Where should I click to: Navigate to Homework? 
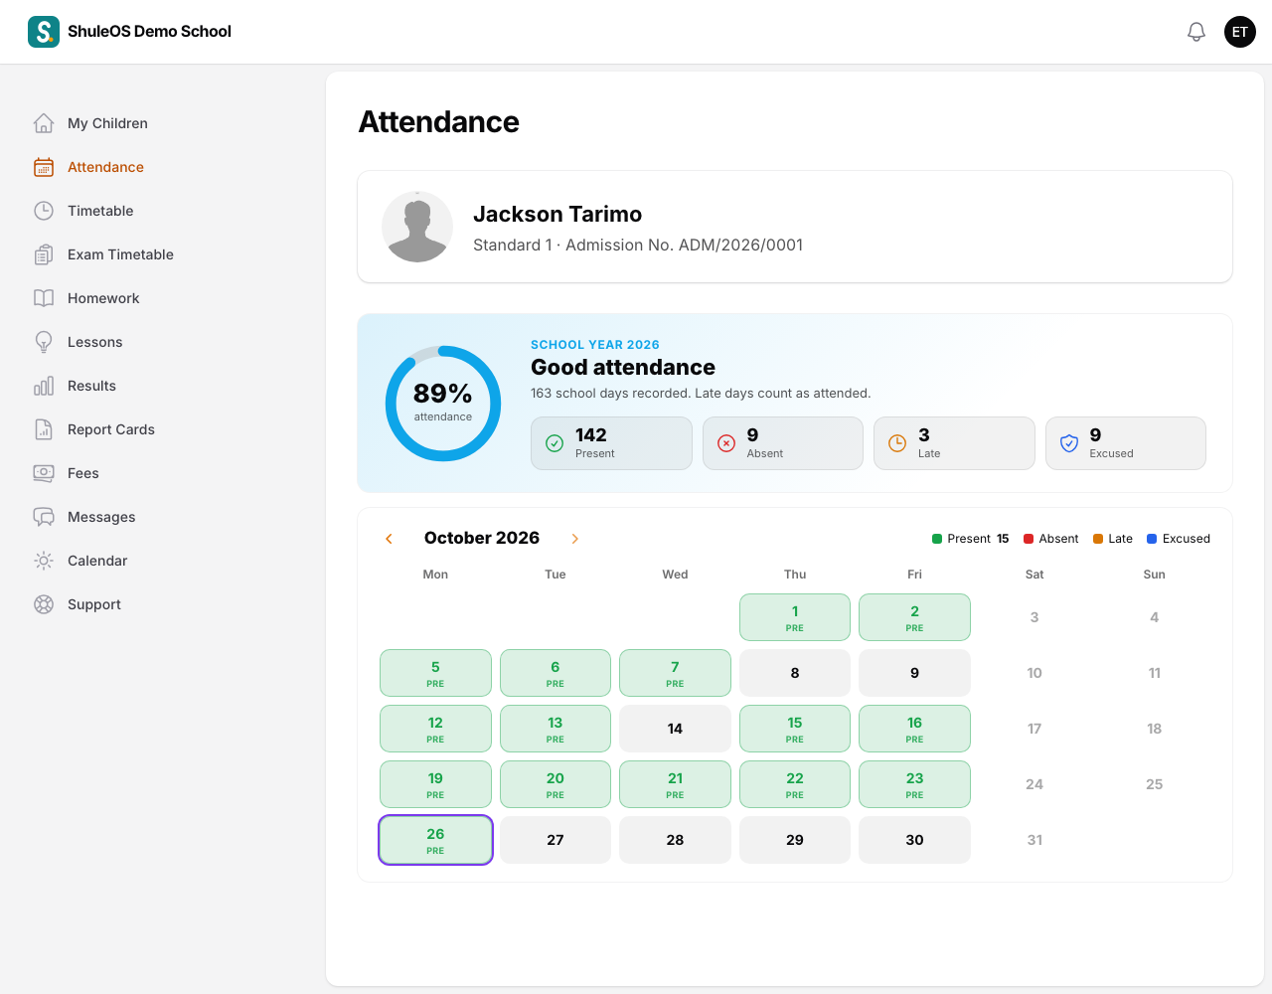(x=103, y=298)
